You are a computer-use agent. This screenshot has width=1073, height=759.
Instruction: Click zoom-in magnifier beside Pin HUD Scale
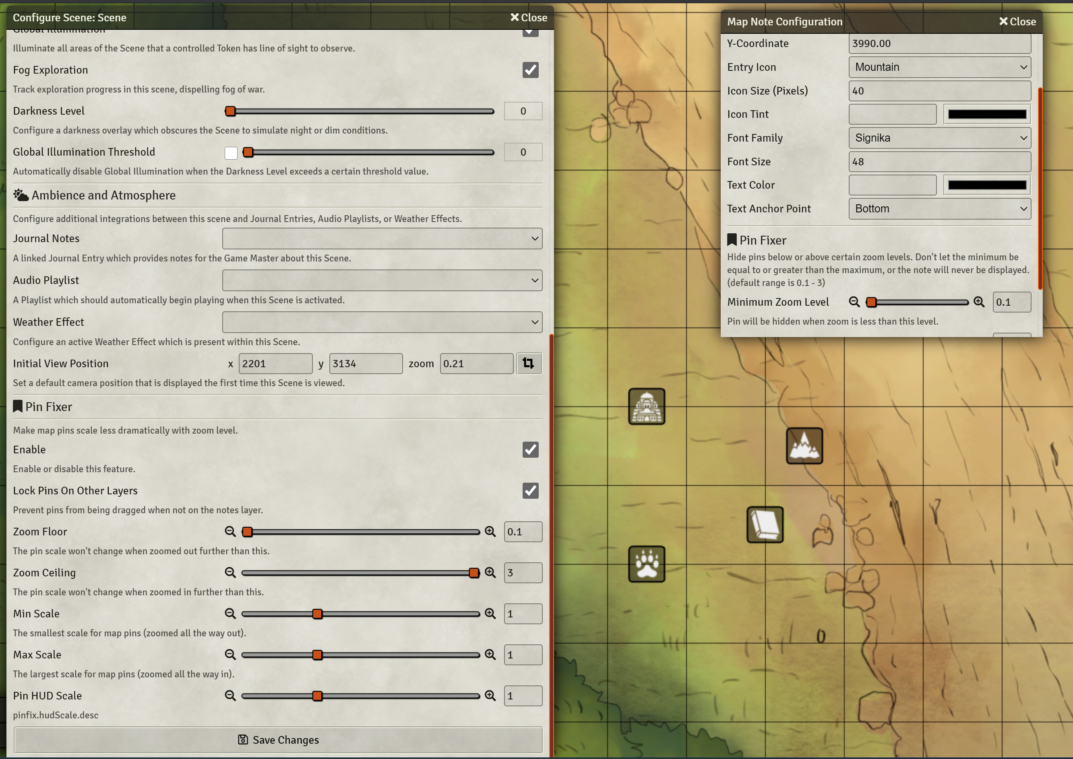490,695
